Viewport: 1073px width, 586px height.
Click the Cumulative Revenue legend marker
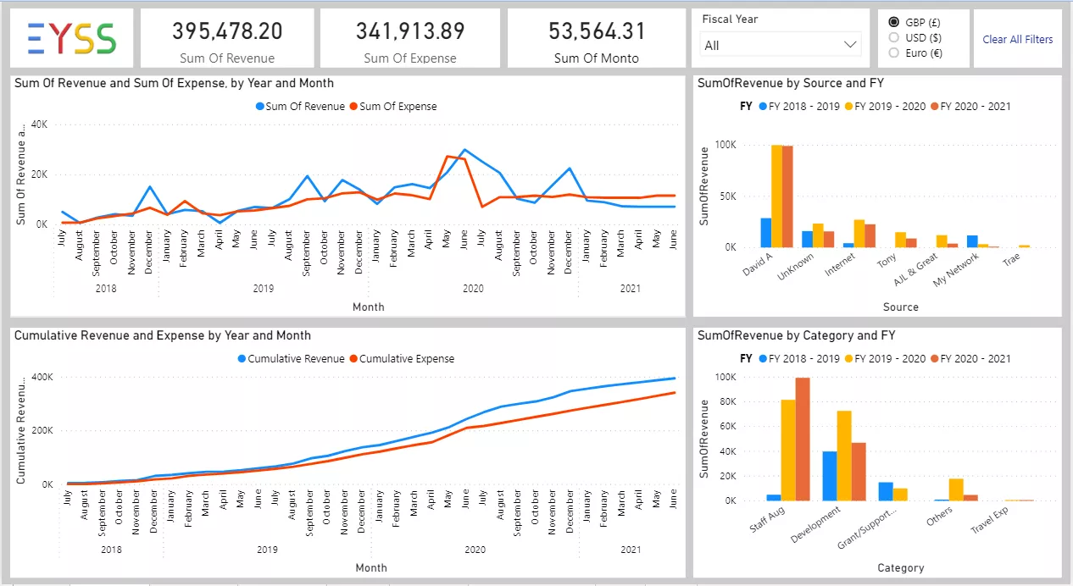point(242,359)
